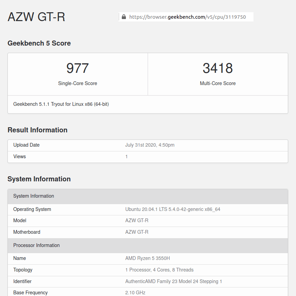Click the Upload Date row label
Screen dimensions: 296x296
coord(27,145)
